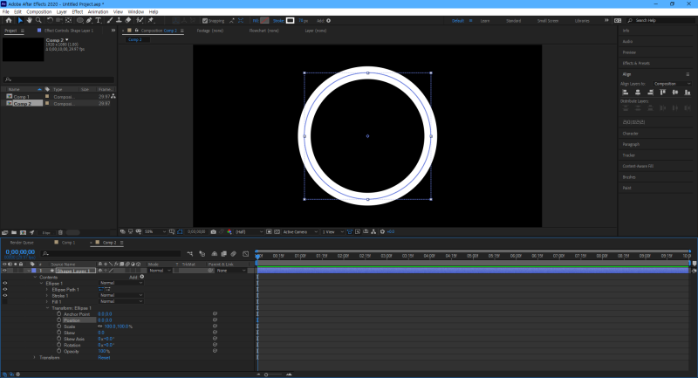Image resolution: width=698 pixels, height=378 pixels.
Task: Open Ellipse 1 blend mode Normal dropdown
Action: tap(120, 283)
